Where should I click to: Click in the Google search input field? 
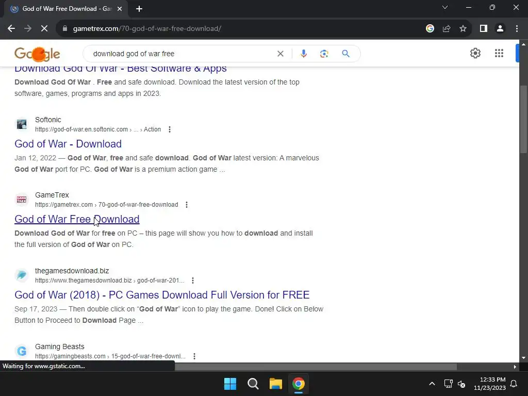(x=182, y=54)
